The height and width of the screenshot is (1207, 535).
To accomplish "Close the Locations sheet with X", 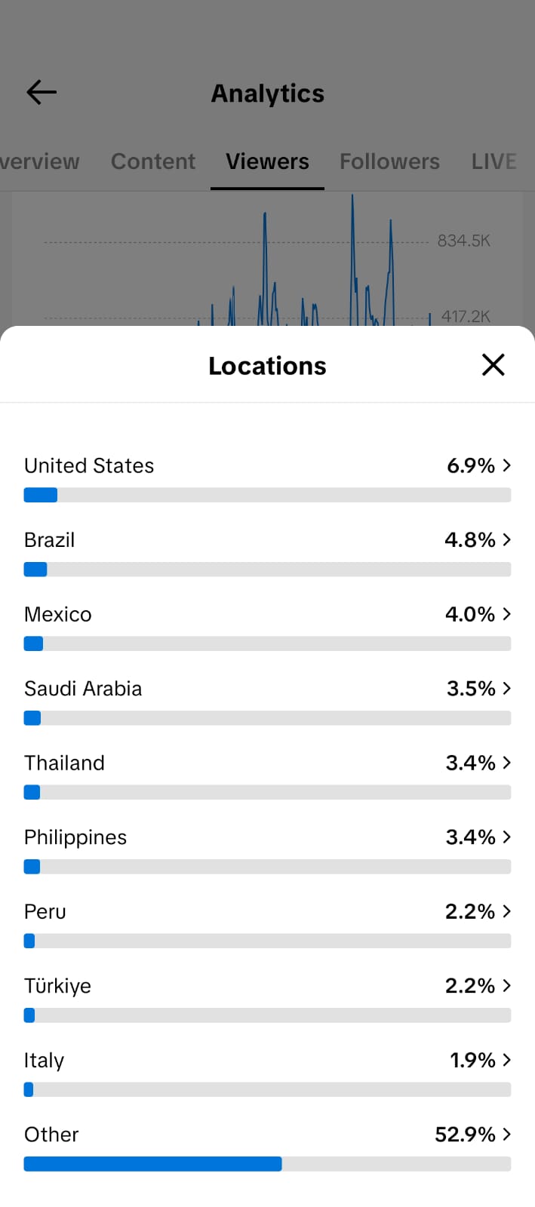I will pos(493,365).
